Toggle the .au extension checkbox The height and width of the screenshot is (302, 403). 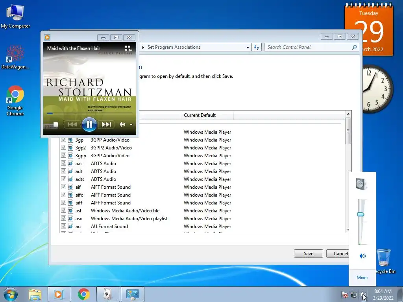click(x=63, y=226)
